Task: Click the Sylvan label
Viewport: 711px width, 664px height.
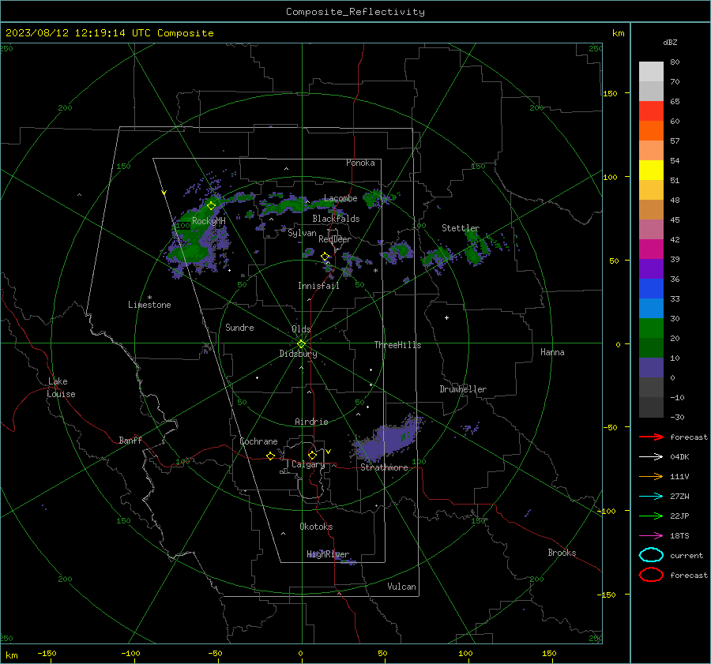Action: point(302,233)
